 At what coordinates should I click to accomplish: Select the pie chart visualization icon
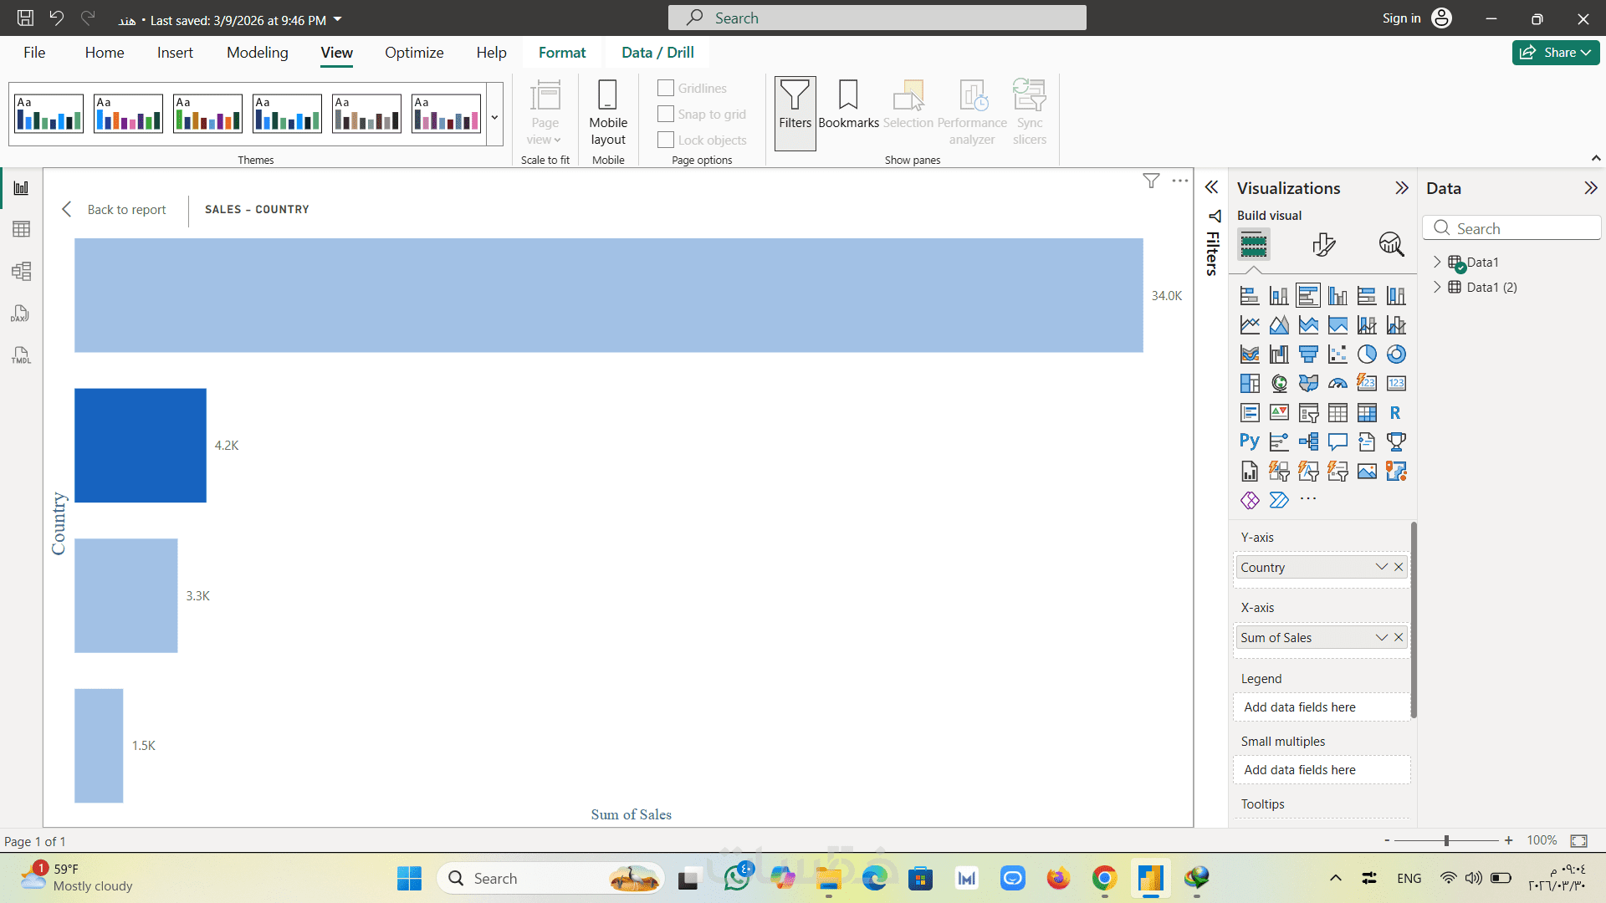(x=1367, y=355)
